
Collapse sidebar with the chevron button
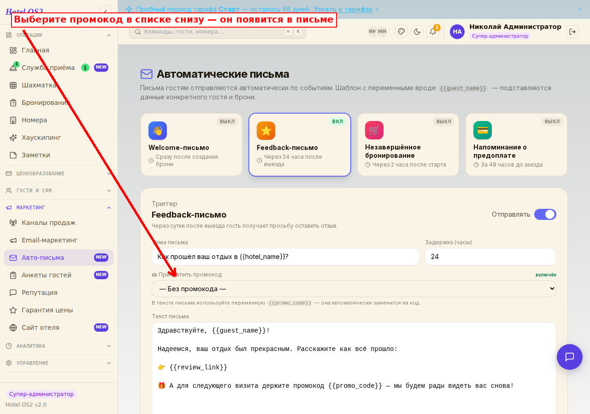pos(106,11)
